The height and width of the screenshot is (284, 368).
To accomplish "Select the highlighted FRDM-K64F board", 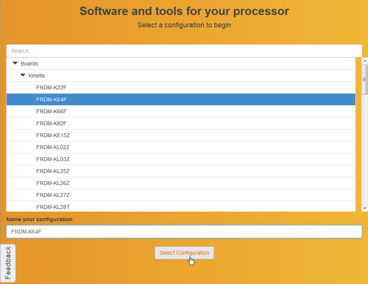I will coord(51,99).
